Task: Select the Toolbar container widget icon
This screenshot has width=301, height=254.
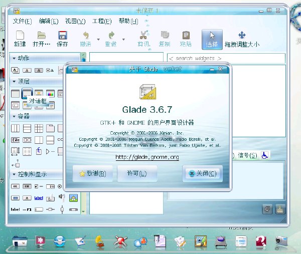Action: pyautogui.click(x=27, y=140)
